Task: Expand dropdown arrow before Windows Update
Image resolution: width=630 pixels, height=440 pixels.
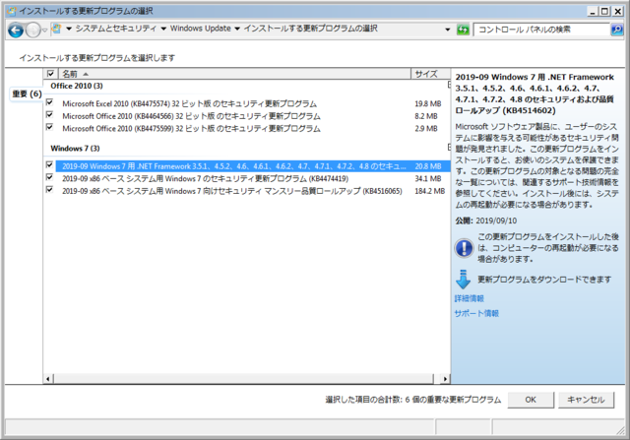Action: click(x=163, y=29)
